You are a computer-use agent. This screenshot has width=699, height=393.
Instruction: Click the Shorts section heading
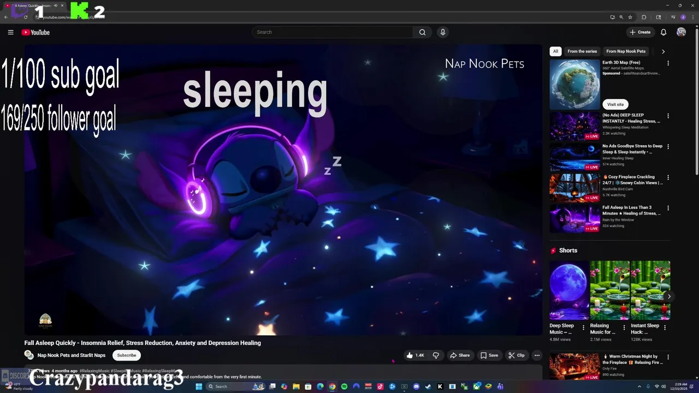pyautogui.click(x=568, y=251)
